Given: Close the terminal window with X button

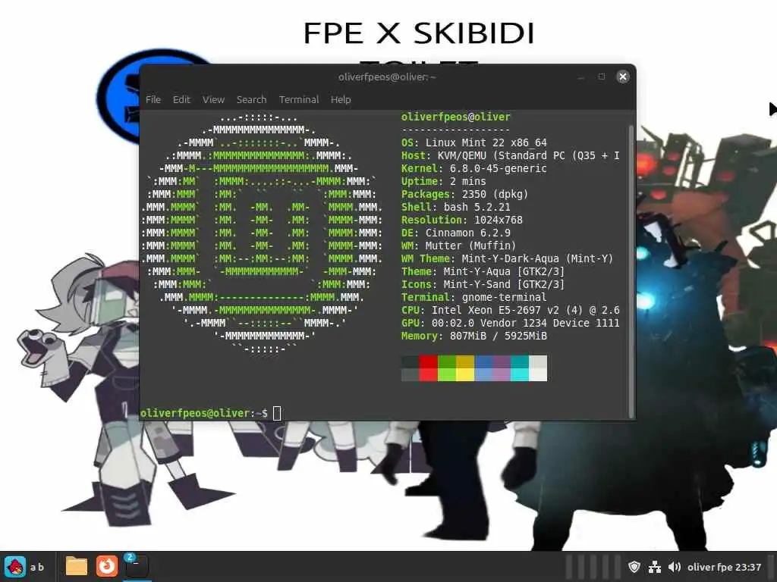Looking at the screenshot, I should (x=623, y=77).
